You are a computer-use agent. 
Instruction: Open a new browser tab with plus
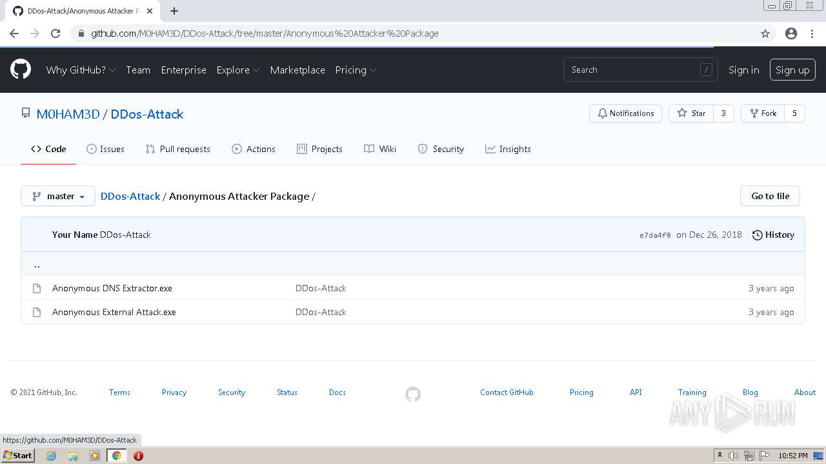pyautogui.click(x=174, y=11)
